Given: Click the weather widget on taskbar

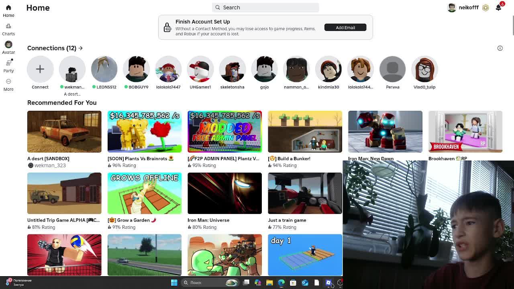Looking at the screenshot, I should click(x=18, y=283).
